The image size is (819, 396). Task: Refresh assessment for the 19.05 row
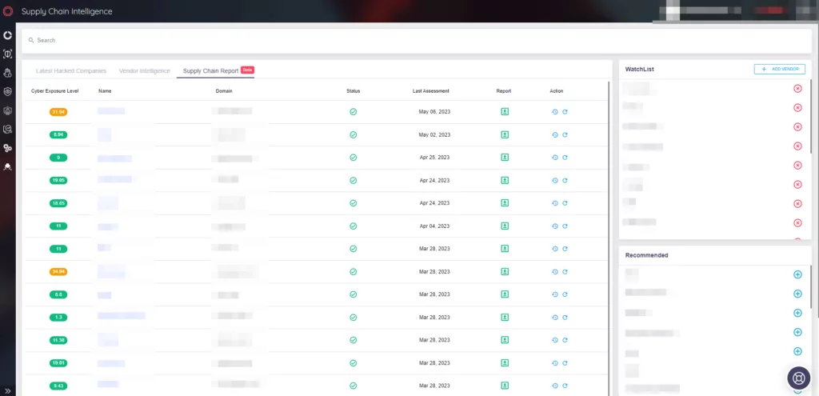click(x=565, y=180)
